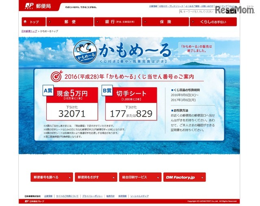Image resolution: width=260 pixels, height=206 pixels.
Task: Click the 総合印刷サービス button
Action: 140,177
